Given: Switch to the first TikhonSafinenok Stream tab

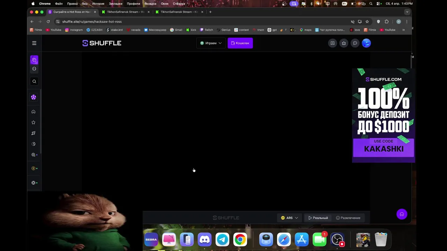Looking at the screenshot, I should (x=126, y=12).
